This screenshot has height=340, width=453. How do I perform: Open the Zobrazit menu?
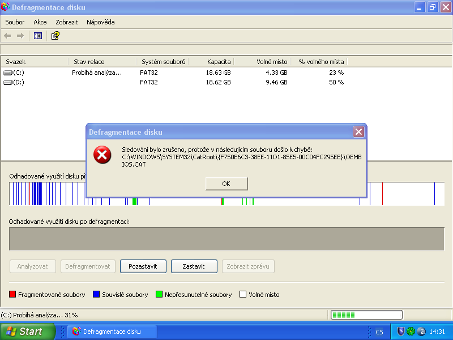(x=66, y=22)
